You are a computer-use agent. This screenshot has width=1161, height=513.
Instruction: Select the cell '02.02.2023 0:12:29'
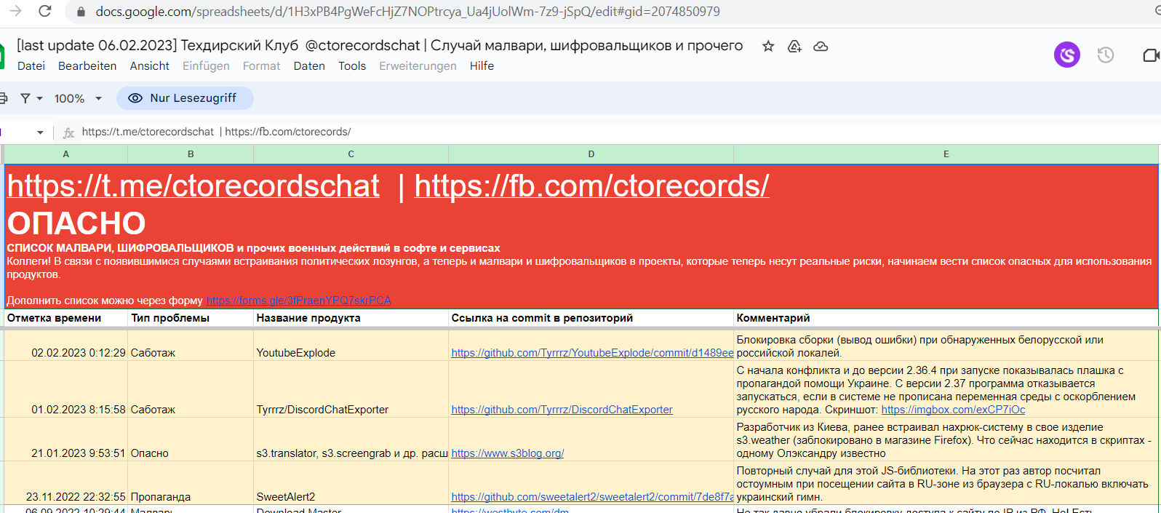pyautogui.click(x=66, y=346)
